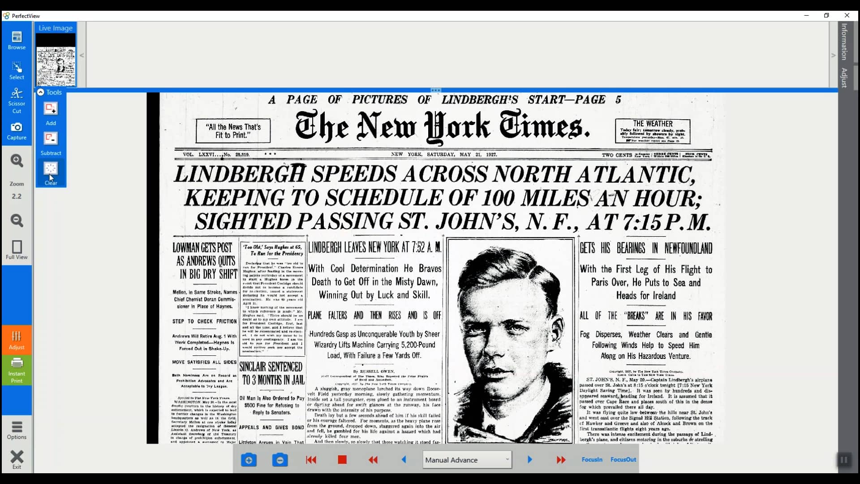Viewport: 860px width, 484px height.
Task: Click the Add selection tool
Action: [x=51, y=113]
